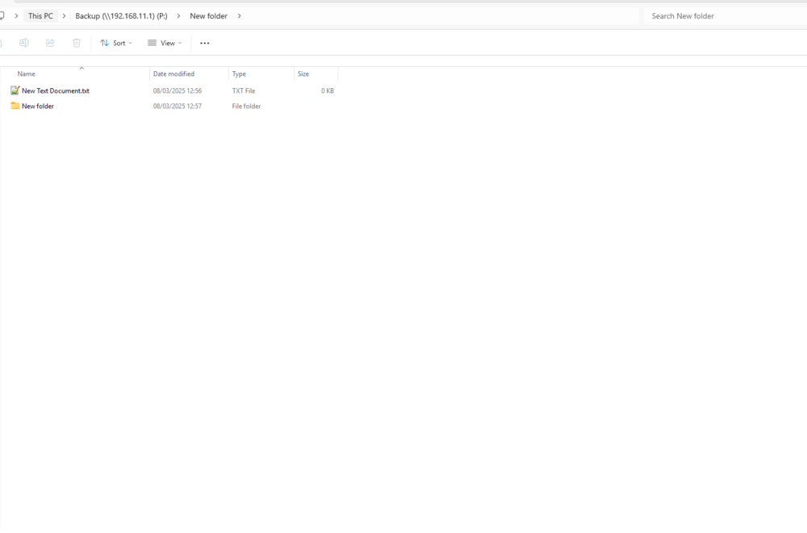Image resolution: width=807 pixels, height=533 pixels.
Task: Sort by the Name column header
Action: (27, 74)
